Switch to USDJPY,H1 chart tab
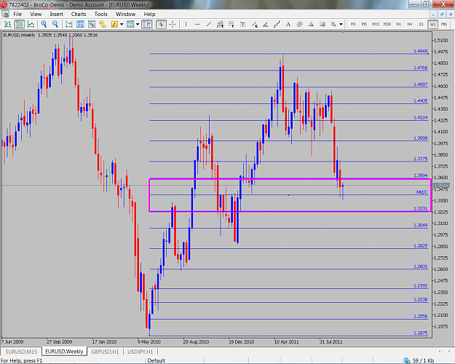The height and width of the screenshot is (364, 455). pyautogui.click(x=141, y=352)
